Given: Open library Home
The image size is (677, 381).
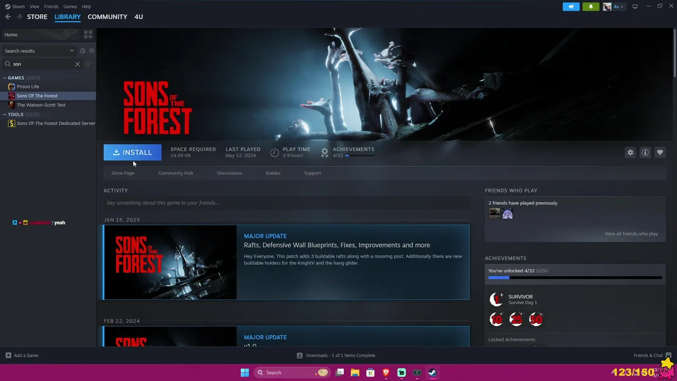Looking at the screenshot, I should [40, 34].
